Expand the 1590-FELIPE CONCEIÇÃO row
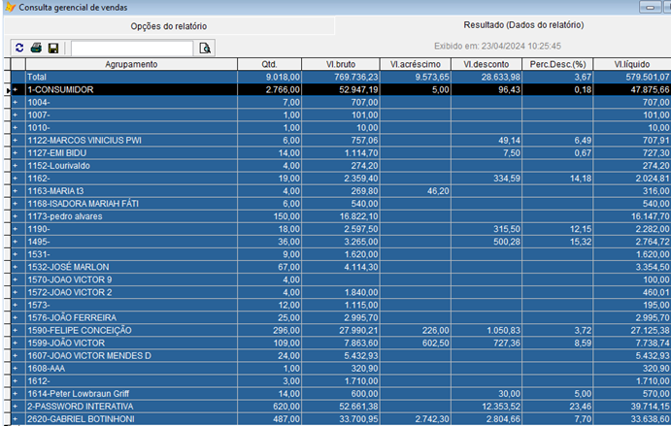This screenshot has width=671, height=426. (16, 330)
